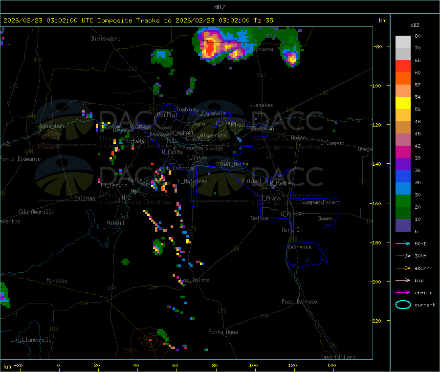Click the 'G_Campos' place label
Image resolution: width=440 pixels, height=372 pixels.
coord(332,143)
